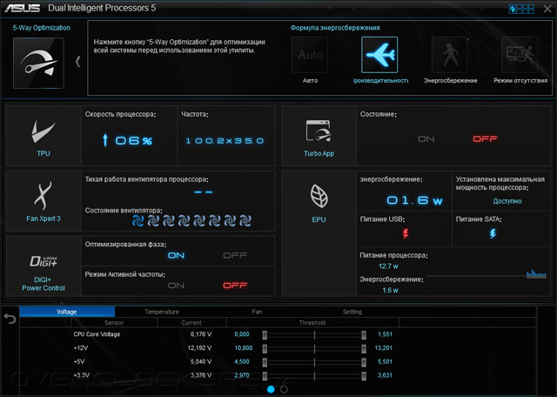557x397 pixels.
Task: Turn Turbo App state OFF
Action: pos(485,139)
